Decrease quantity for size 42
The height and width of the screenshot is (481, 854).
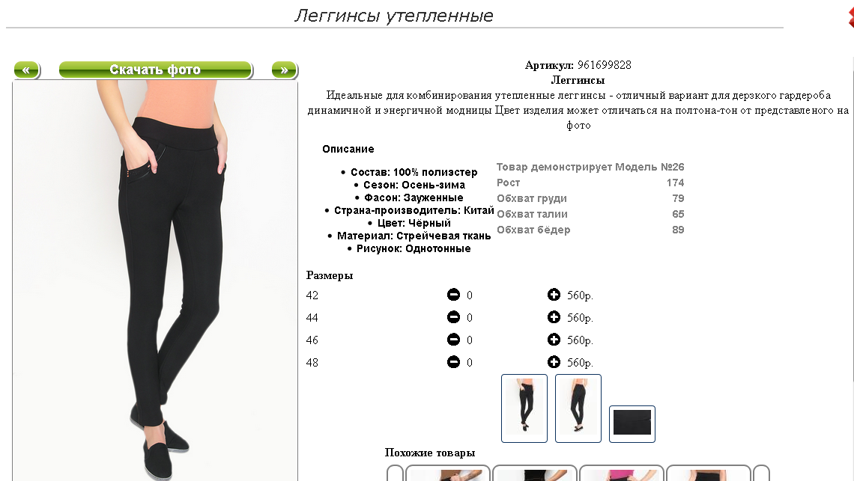click(x=453, y=295)
